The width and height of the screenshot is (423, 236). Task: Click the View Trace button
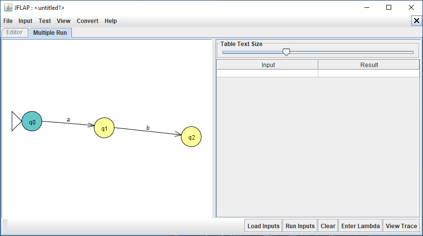401,226
